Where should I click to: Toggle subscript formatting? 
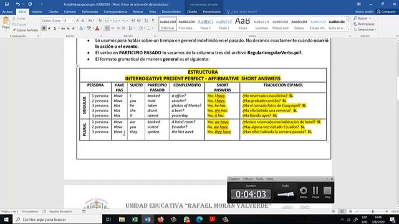pos(68,29)
